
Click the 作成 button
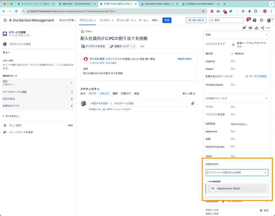point(167,20)
